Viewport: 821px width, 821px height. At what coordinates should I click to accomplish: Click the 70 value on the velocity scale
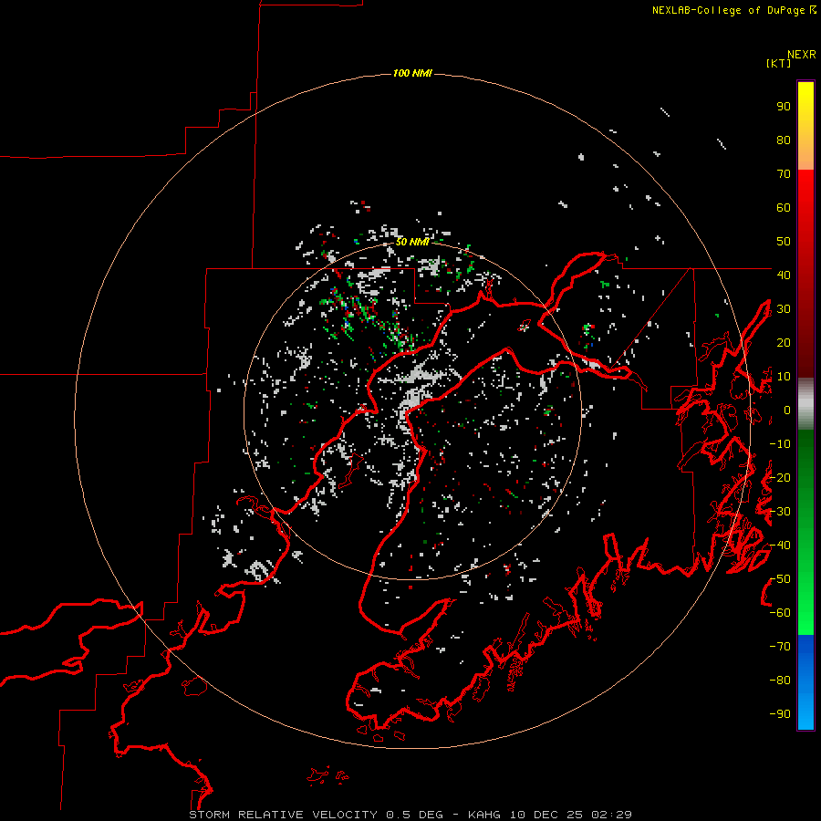[784, 174]
